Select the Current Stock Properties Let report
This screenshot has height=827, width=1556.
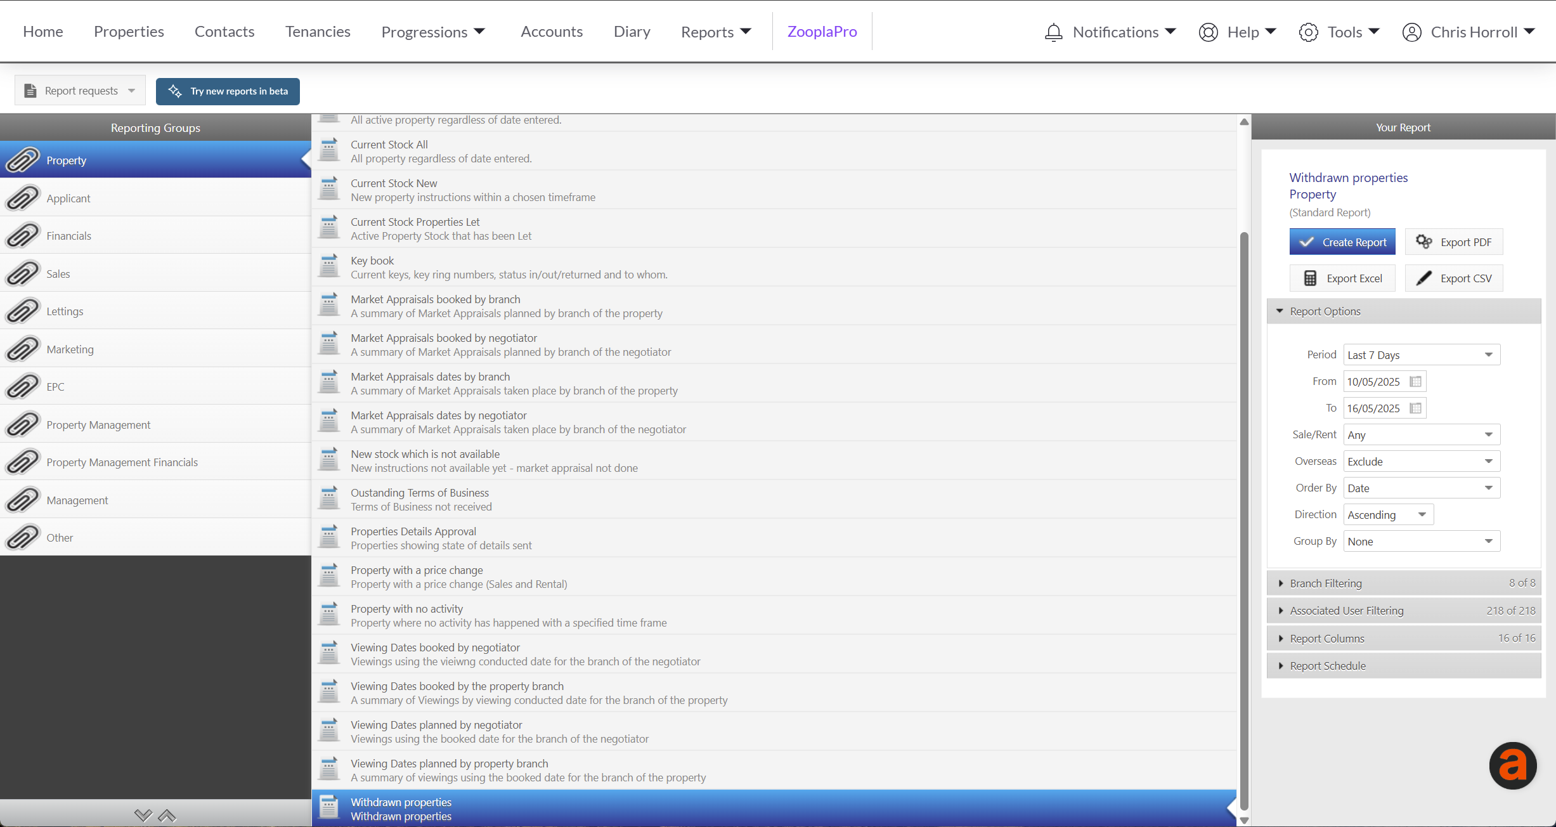pos(774,228)
